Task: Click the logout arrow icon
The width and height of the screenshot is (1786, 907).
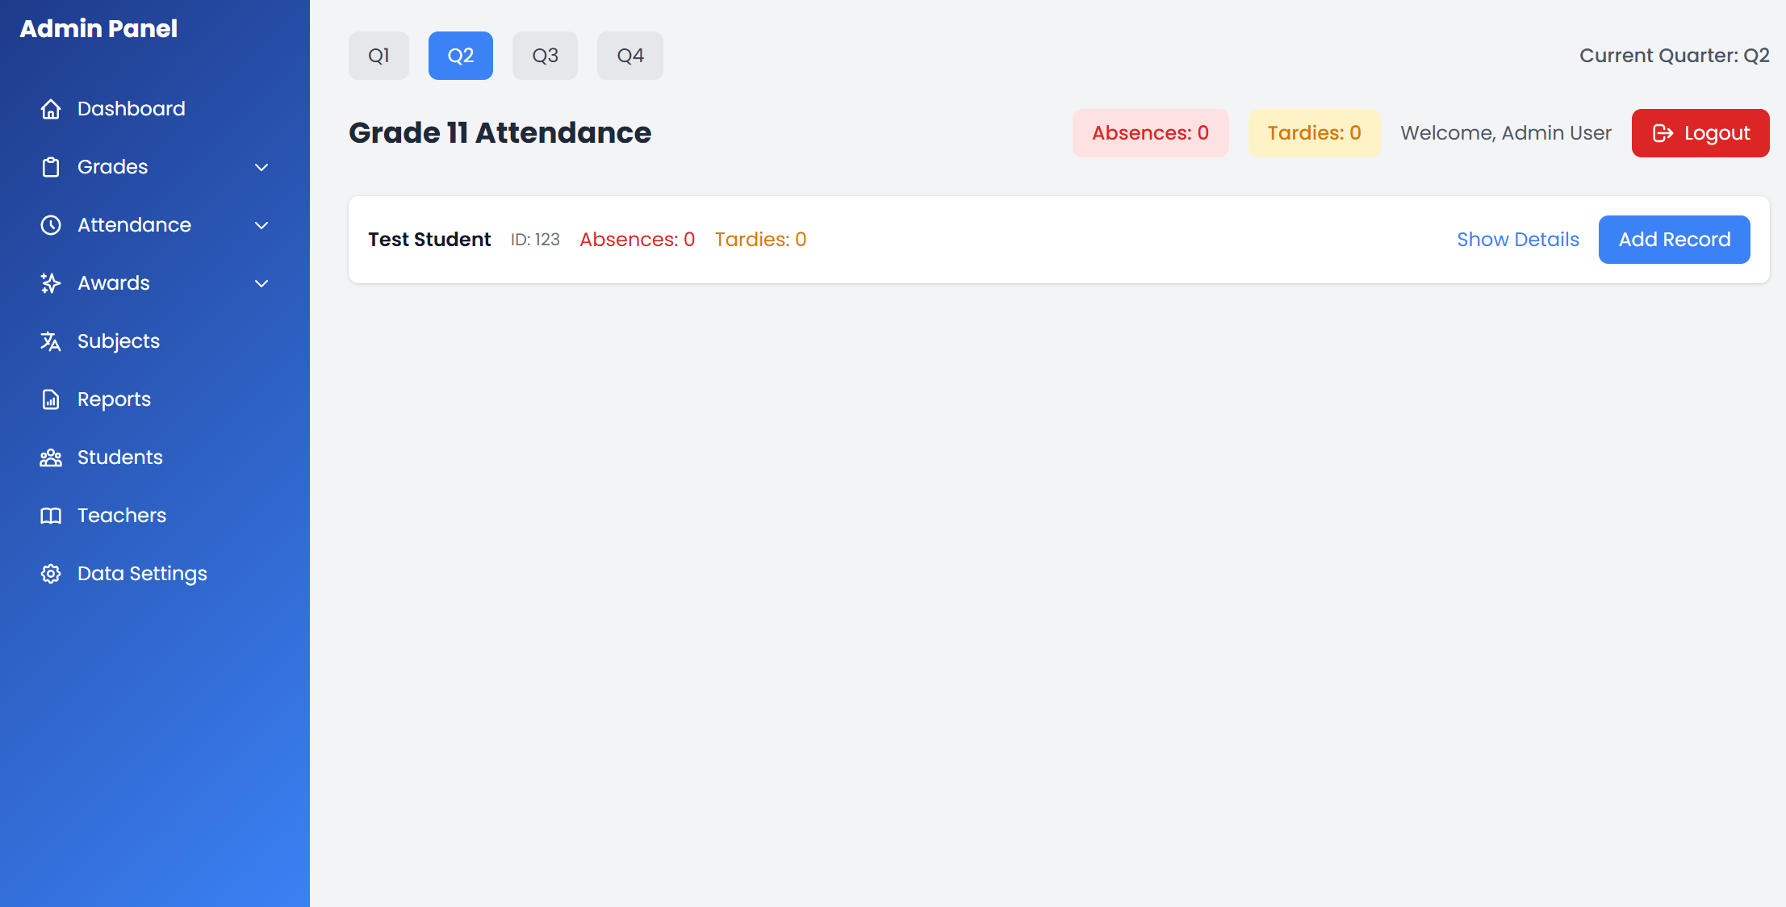Action: 1663,133
